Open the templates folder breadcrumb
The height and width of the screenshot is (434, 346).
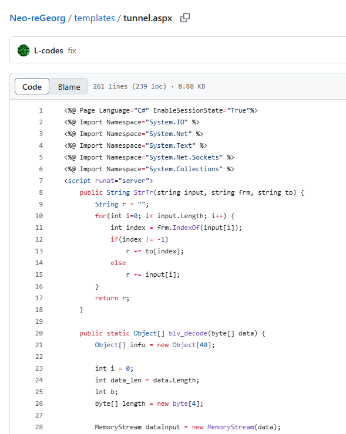tap(95, 18)
